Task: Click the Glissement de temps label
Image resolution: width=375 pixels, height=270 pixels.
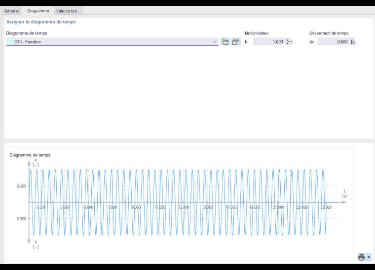Action: pos(329,33)
